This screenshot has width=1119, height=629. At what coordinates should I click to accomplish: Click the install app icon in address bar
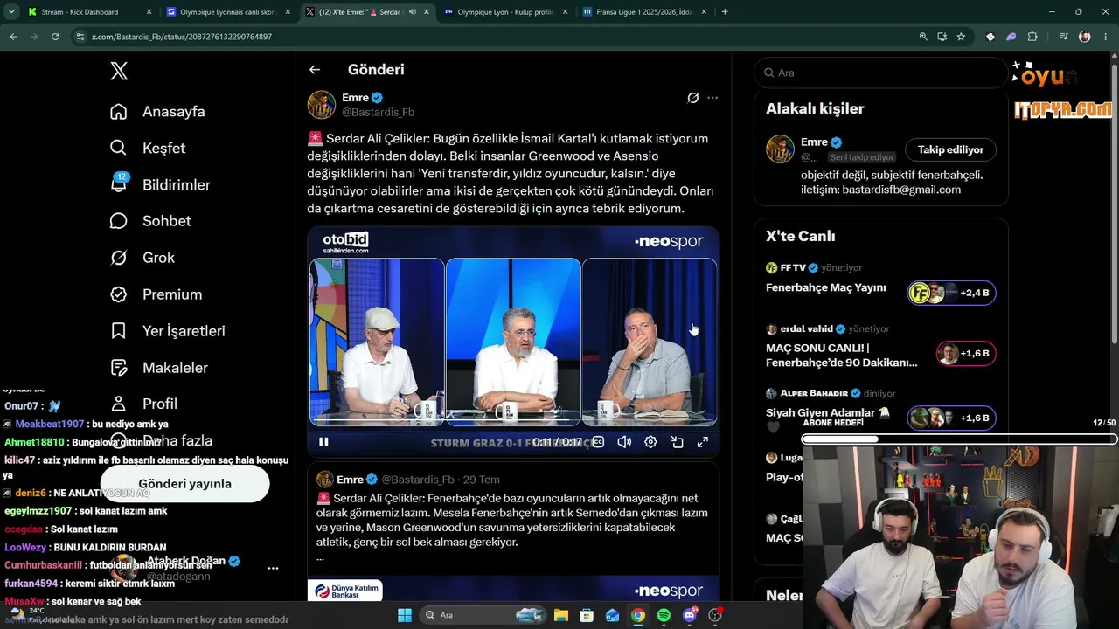click(x=942, y=37)
